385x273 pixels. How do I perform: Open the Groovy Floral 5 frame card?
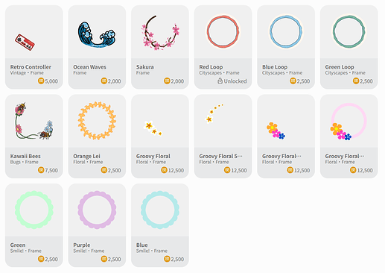point(223,136)
